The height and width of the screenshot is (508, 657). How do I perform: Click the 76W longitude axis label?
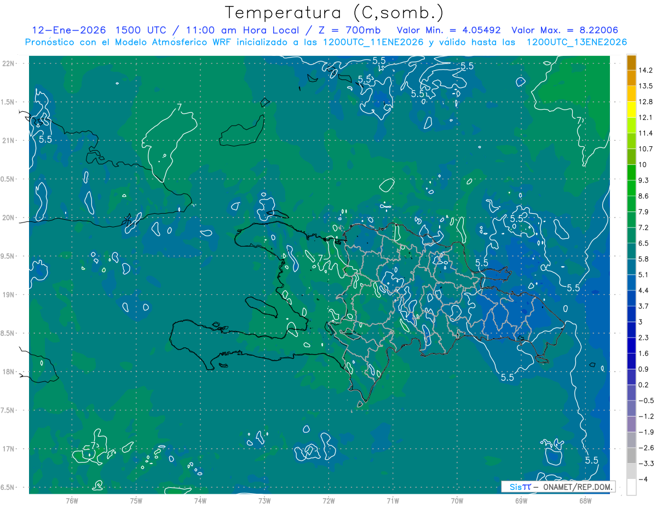[x=72, y=500]
